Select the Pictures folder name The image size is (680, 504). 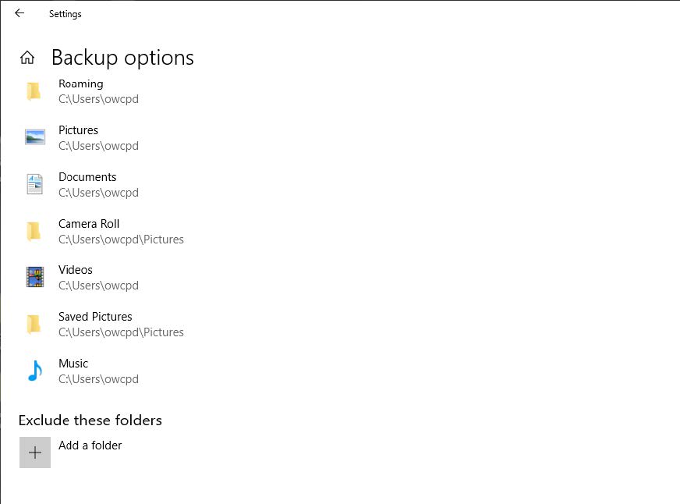pos(78,130)
